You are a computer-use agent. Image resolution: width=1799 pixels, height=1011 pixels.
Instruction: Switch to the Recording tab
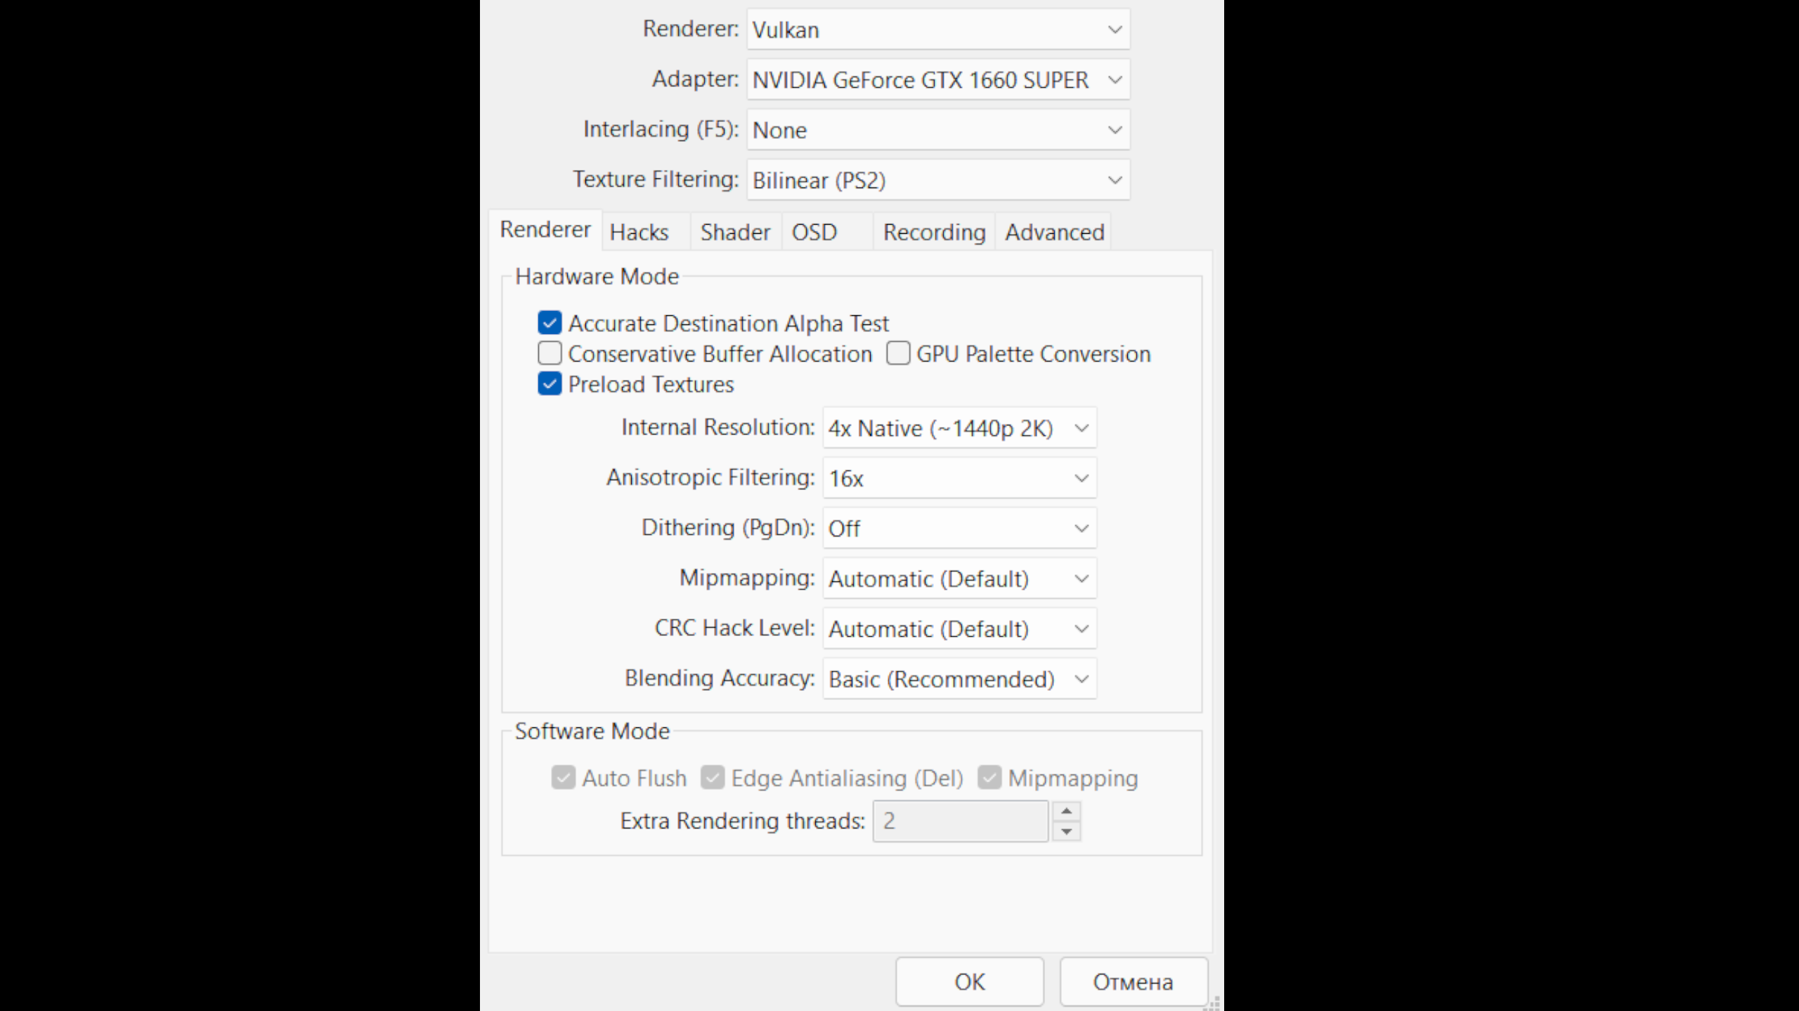[x=934, y=232]
